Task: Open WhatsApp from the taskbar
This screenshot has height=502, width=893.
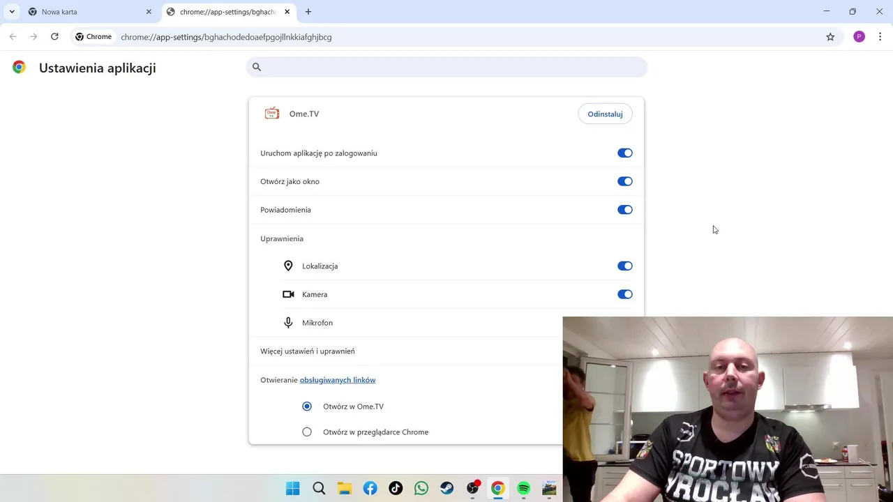Action: point(421,489)
